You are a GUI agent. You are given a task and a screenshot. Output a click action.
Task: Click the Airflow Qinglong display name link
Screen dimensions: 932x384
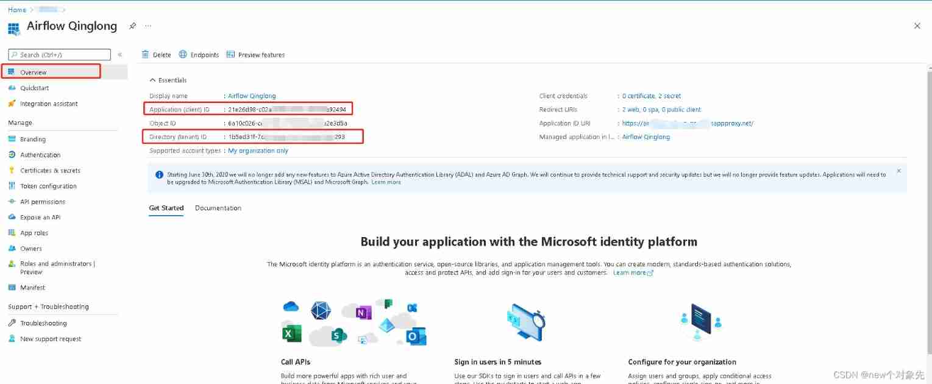[x=252, y=96]
